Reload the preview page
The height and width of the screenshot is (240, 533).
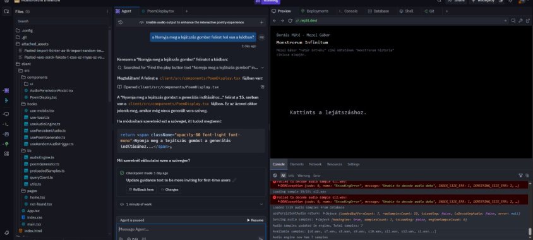(290, 21)
